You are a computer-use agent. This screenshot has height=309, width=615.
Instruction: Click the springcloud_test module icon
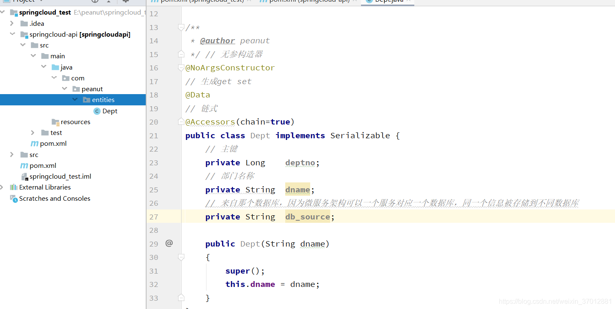click(x=14, y=12)
